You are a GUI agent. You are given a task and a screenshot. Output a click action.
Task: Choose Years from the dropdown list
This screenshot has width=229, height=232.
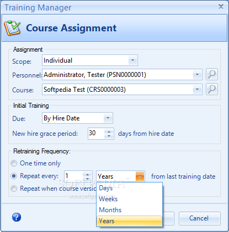pyautogui.click(x=129, y=221)
